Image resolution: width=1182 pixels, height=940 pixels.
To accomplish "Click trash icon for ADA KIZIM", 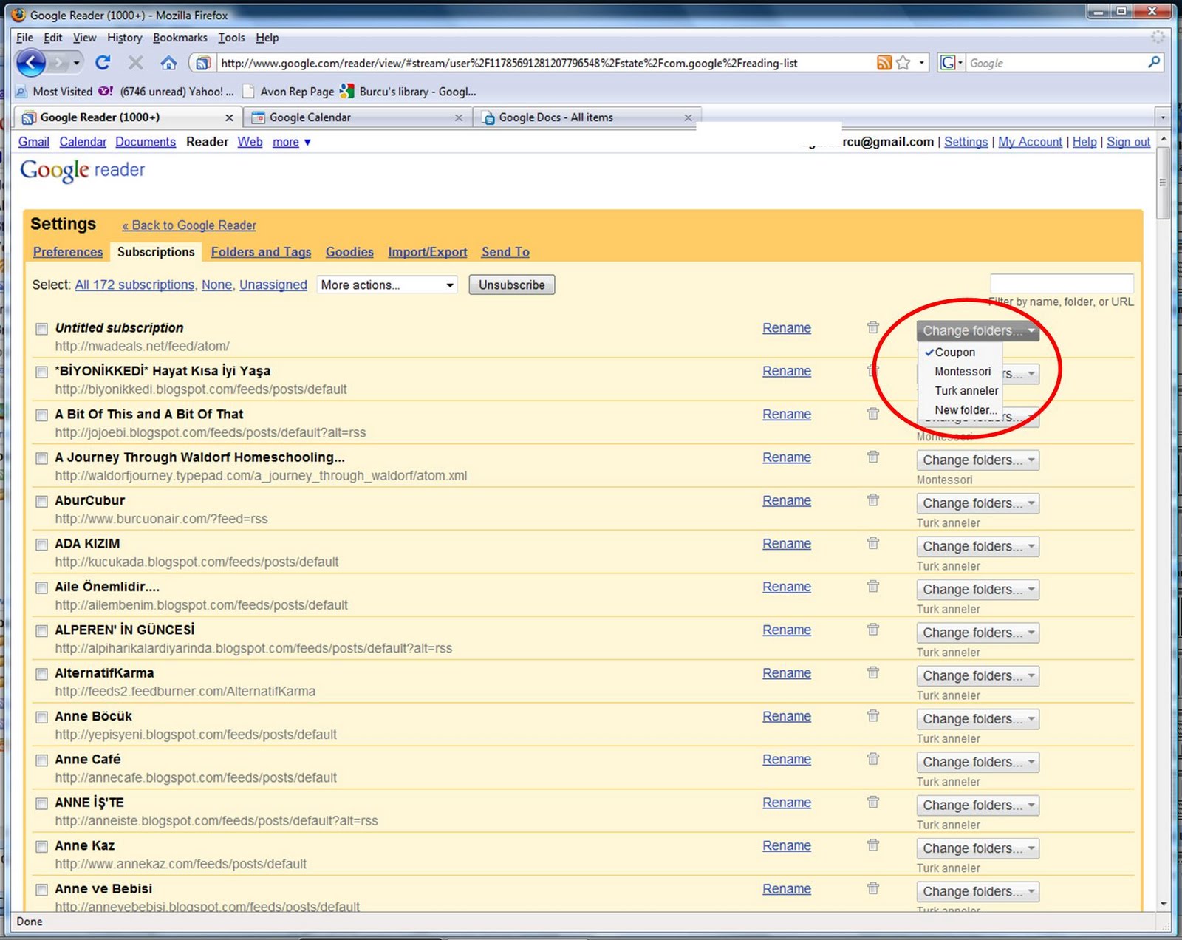I will 873,543.
